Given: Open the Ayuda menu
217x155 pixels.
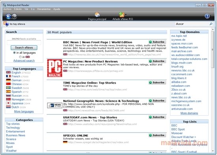Looking at the screenshot, I should (x=57, y=9).
